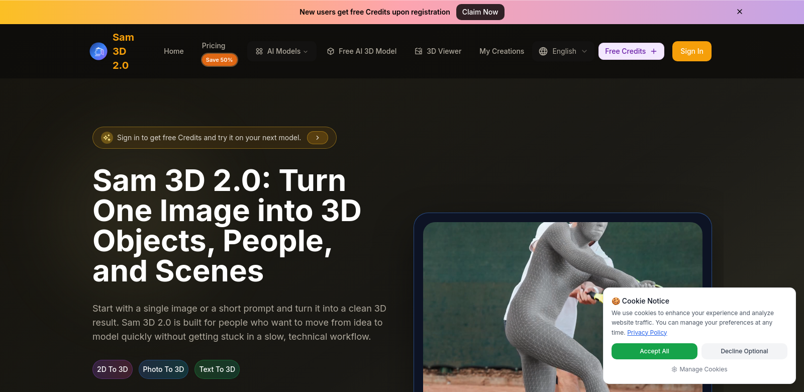Open Manage Cookies settings
Screen dimensions: 804x392
[699, 369]
